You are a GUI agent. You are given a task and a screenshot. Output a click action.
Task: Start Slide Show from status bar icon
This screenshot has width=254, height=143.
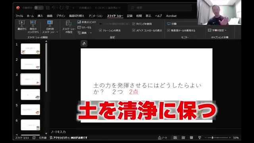200,138
